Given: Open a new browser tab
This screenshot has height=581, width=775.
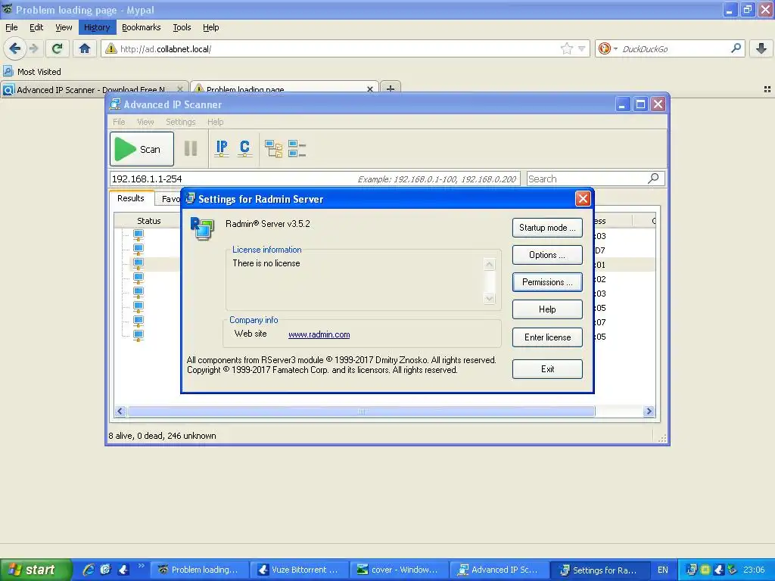Looking at the screenshot, I should tap(391, 89).
